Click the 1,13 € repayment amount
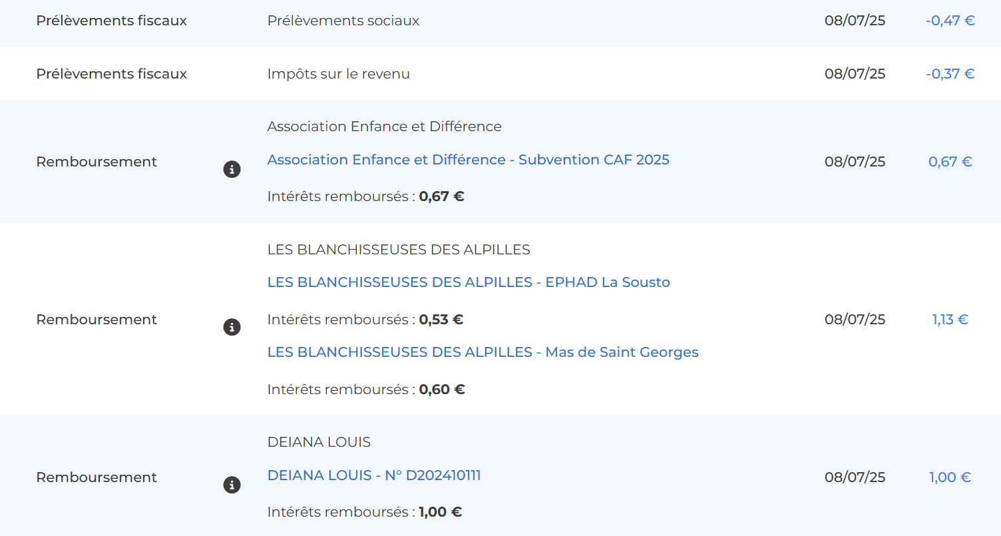The width and height of the screenshot is (1001, 536). [950, 320]
